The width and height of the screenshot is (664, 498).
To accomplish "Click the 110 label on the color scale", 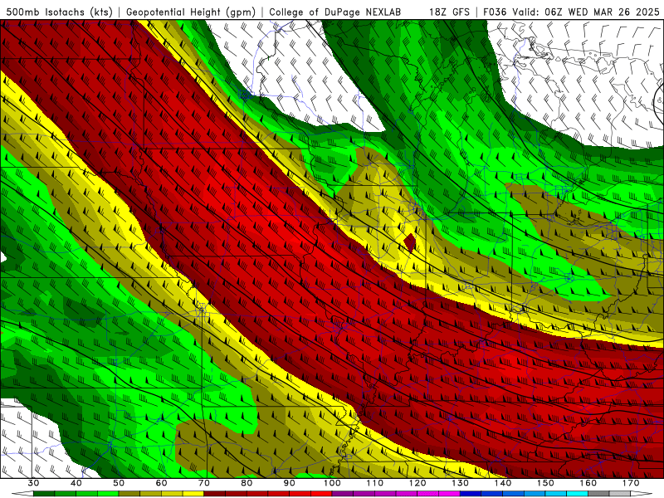I will pos(375,483).
